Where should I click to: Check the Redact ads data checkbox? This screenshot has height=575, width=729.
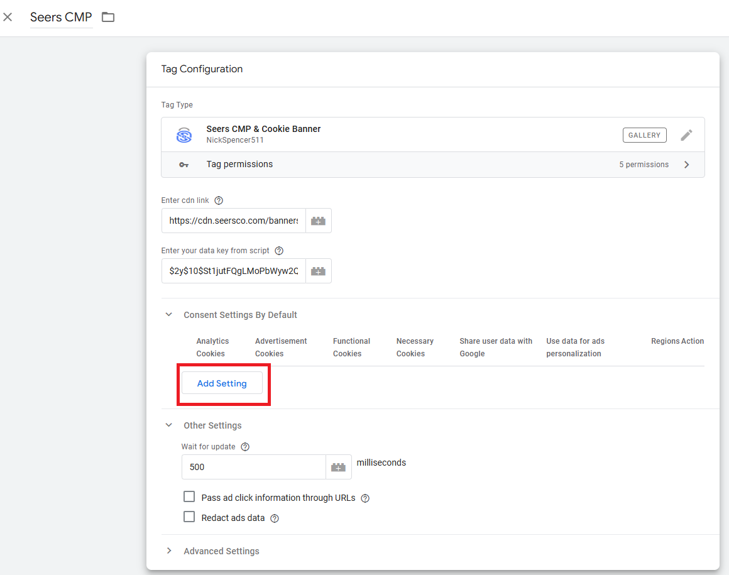point(189,517)
